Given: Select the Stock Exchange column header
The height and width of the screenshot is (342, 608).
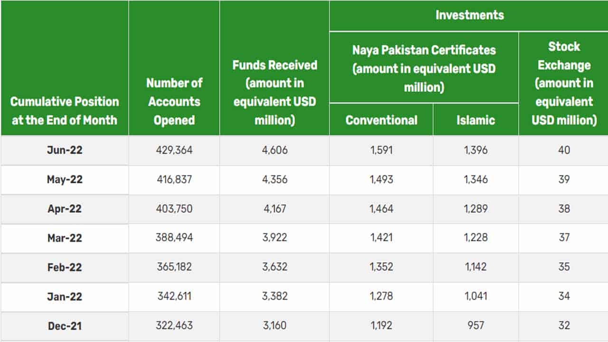Looking at the screenshot, I should pyautogui.click(x=564, y=83).
